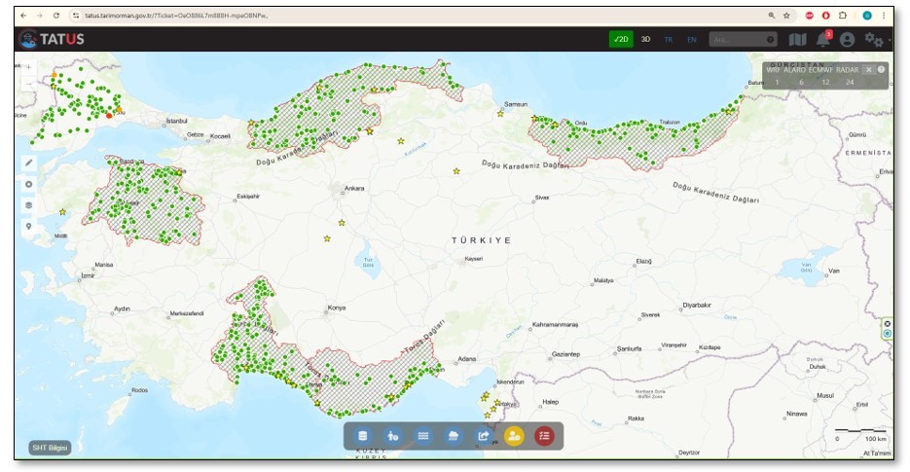This screenshot has height=472, width=910.
Task: Switch language to EN
Action: (x=691, y=40)
